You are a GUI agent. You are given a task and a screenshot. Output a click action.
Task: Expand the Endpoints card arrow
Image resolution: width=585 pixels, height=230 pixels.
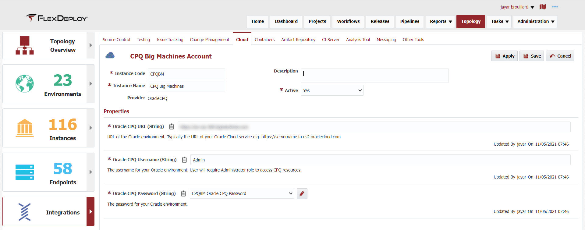click(x=90, y=172)
